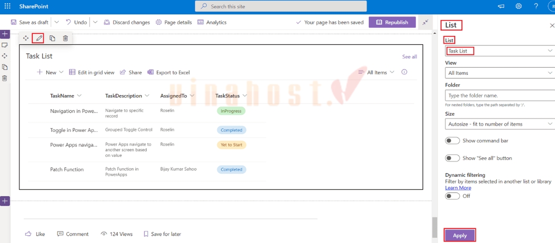Image resolution: width=555 pixels, height=243 pixels.
Task: Toggle Show "See all" button switch
Action: [452, 158]
